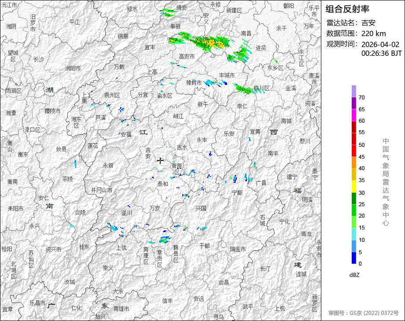Click the 宁都 map label
Image resolution: width=405 pixels, height=321 pixels.
(x=237, y=193)
